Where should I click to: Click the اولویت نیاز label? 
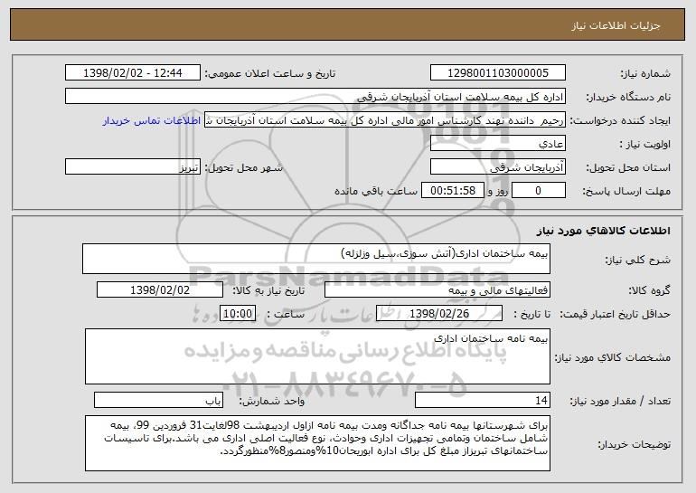pos(645,144)
